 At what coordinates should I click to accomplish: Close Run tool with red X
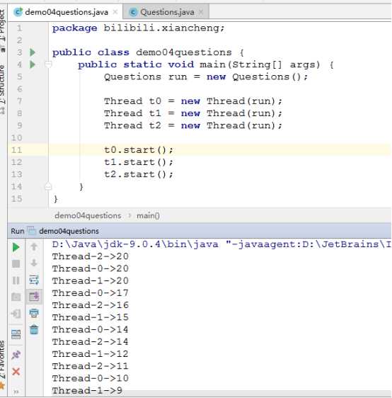tap(16, 372)
